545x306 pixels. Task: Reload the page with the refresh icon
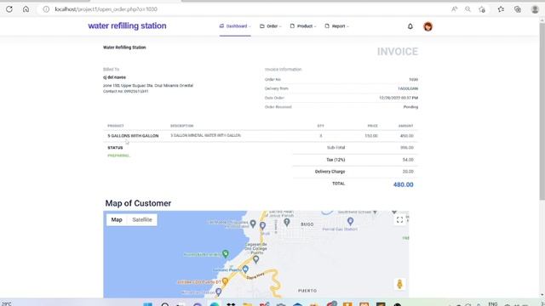9,9
